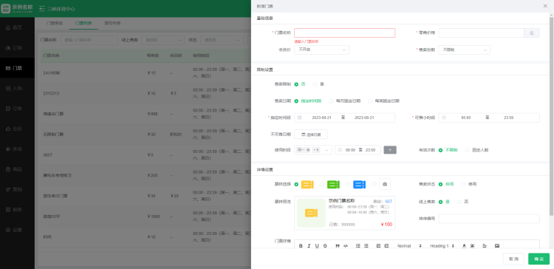Open 入场 in the left sidebar
This screenshot has height=269, width=554.
tap(17, 88)
